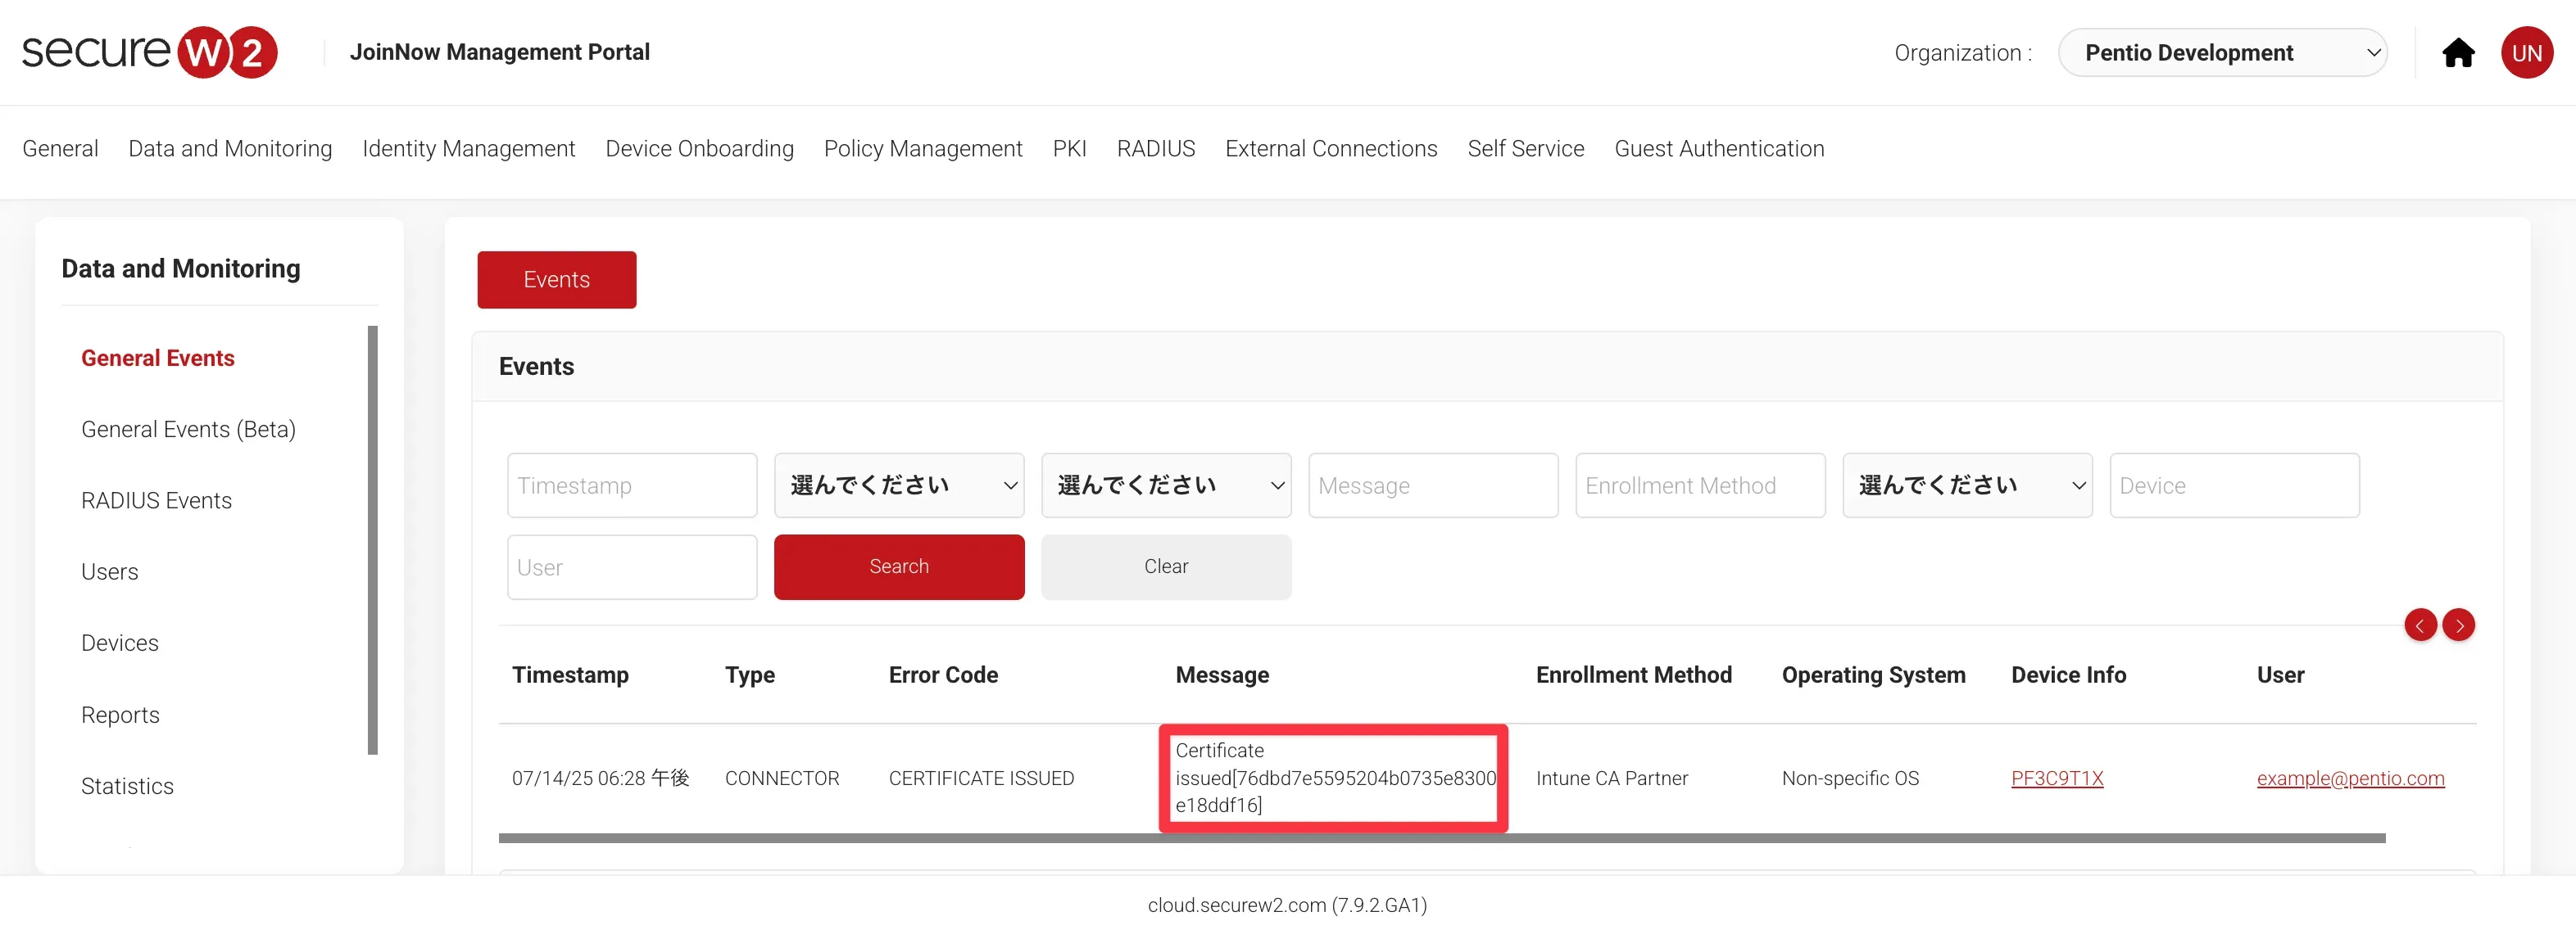
Task: Select General Events (Beta) in sidebar
Action: tap(188, 430)
